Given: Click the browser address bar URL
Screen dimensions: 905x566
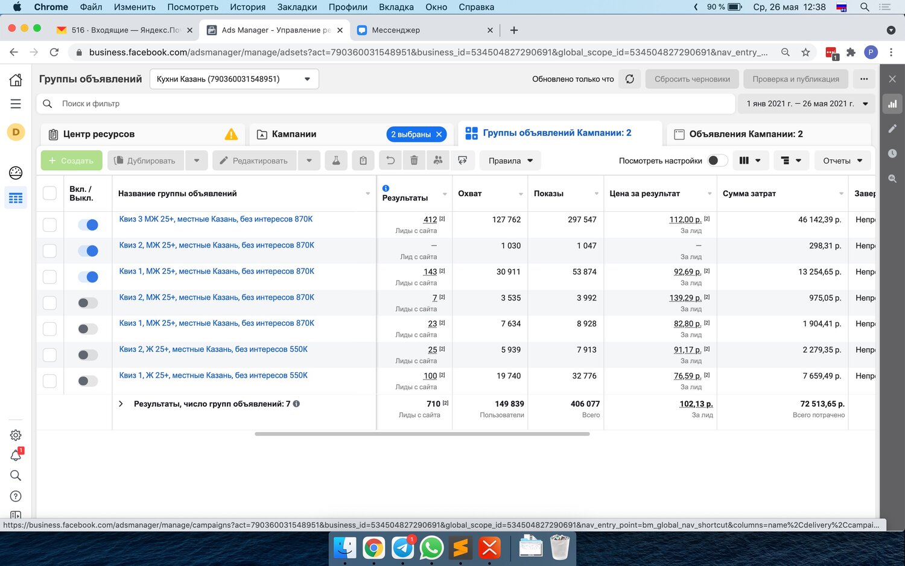Looking at the screenshot, I should click(428, 52).
